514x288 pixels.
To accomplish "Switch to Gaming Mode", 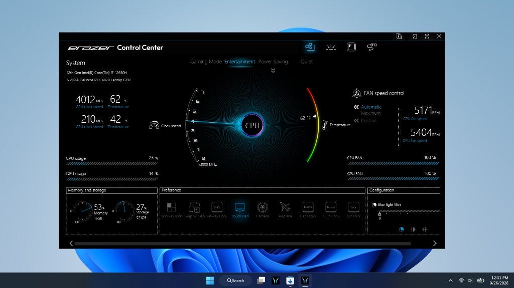I will tap(206, 62).
